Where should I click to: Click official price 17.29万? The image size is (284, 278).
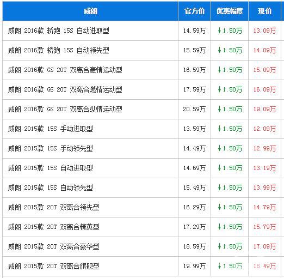point(194,227)
